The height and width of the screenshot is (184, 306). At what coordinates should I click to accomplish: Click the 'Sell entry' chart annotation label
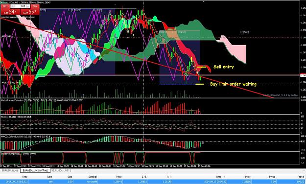point(224,67)
